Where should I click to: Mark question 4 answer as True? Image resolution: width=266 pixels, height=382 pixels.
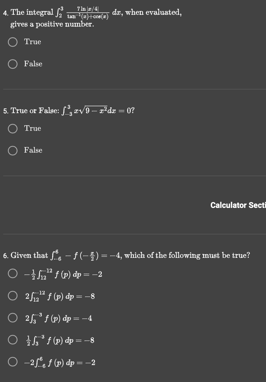click(x=12, y=42)
